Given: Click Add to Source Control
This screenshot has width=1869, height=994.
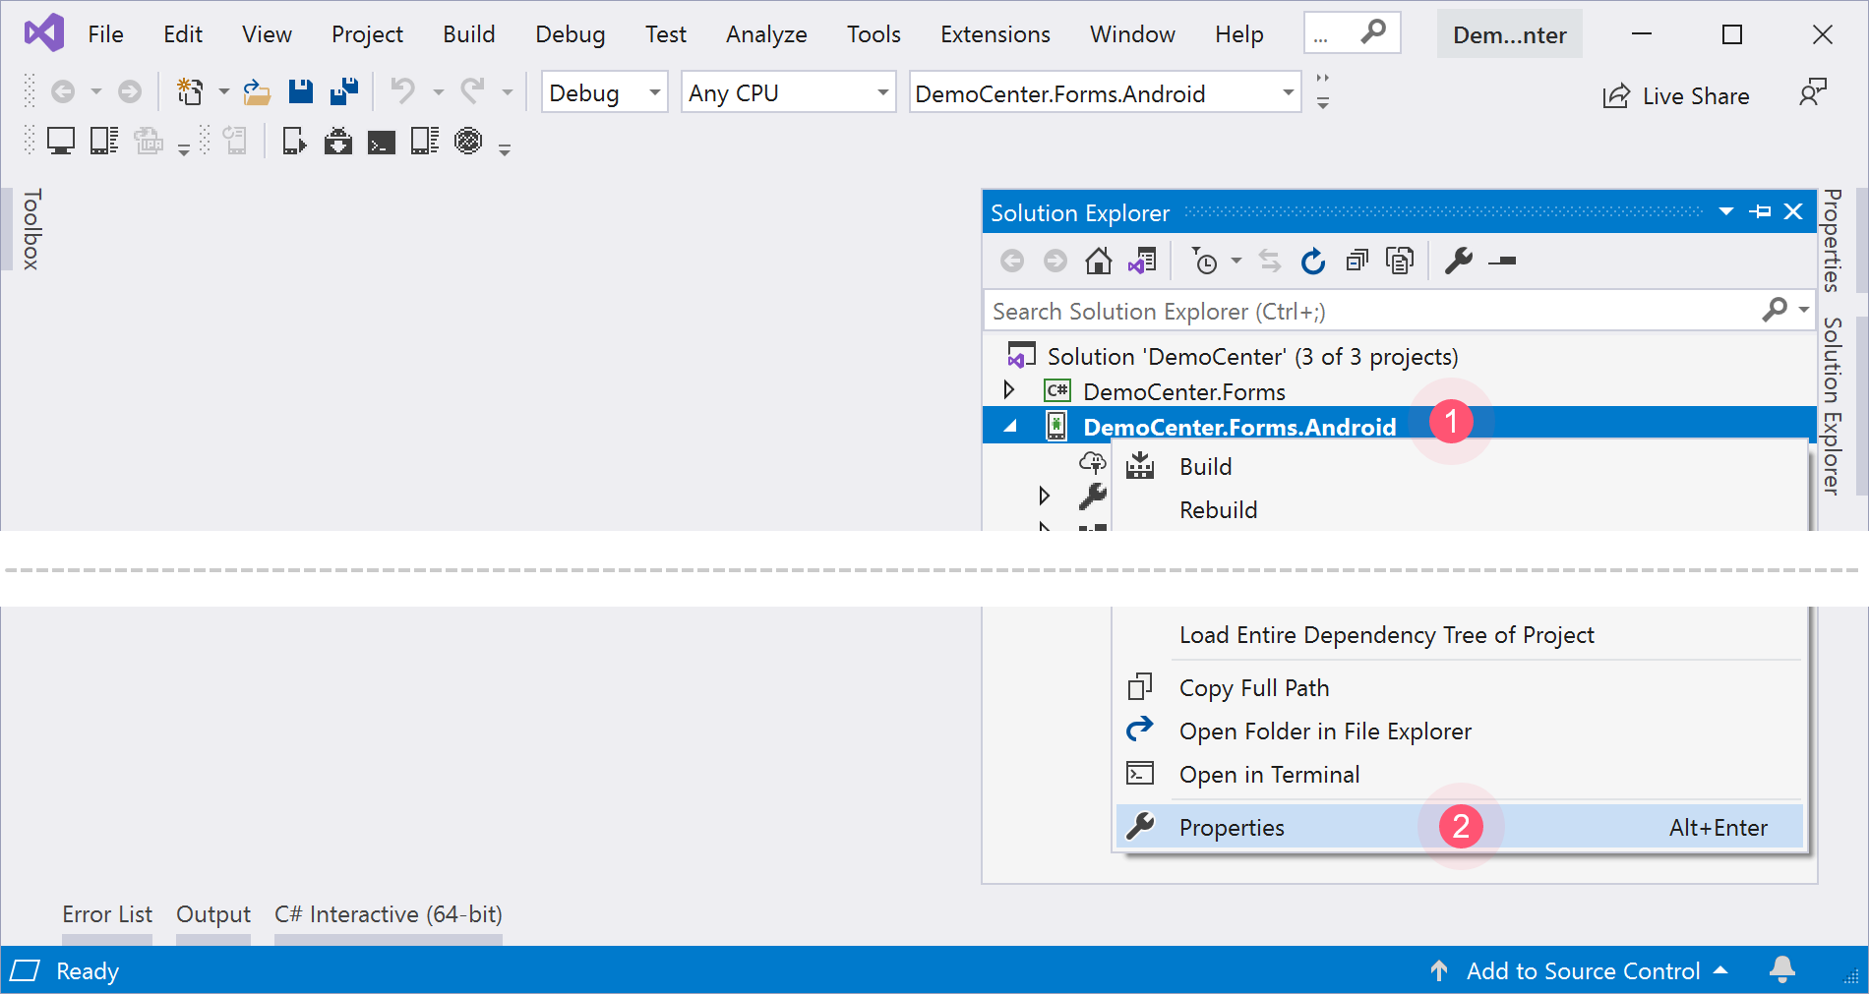Looking at the screenshot, I should 1582,971.
